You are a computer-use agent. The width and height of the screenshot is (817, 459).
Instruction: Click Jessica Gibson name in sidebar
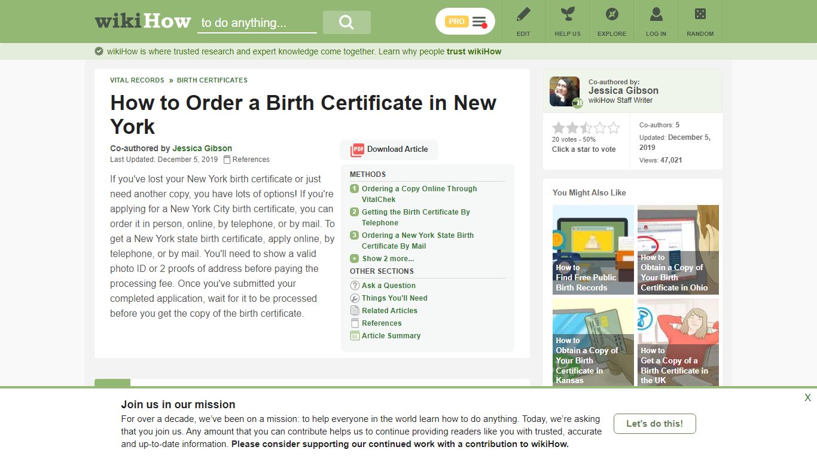623,91
